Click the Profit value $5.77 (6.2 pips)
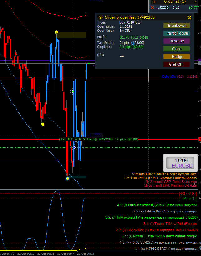The width and height of the screenshot is (201, 256). [134, 37]
